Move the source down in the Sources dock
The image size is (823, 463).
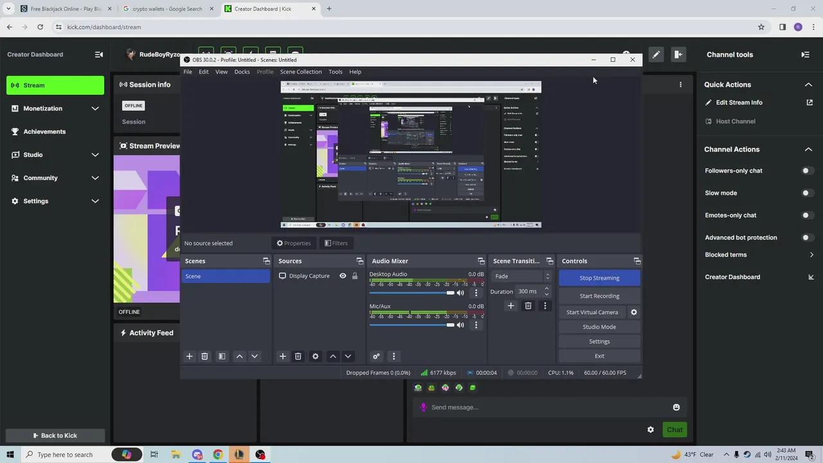[x=348, y=356]
